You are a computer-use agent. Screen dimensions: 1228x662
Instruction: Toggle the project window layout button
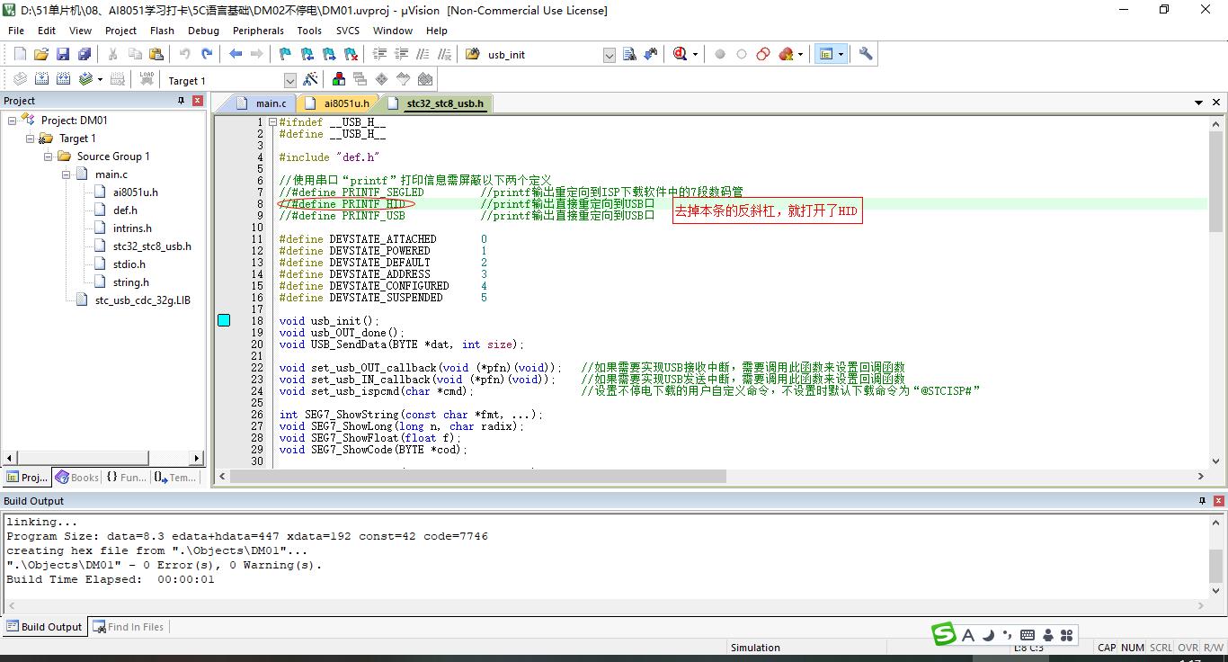tap(826, 54)
